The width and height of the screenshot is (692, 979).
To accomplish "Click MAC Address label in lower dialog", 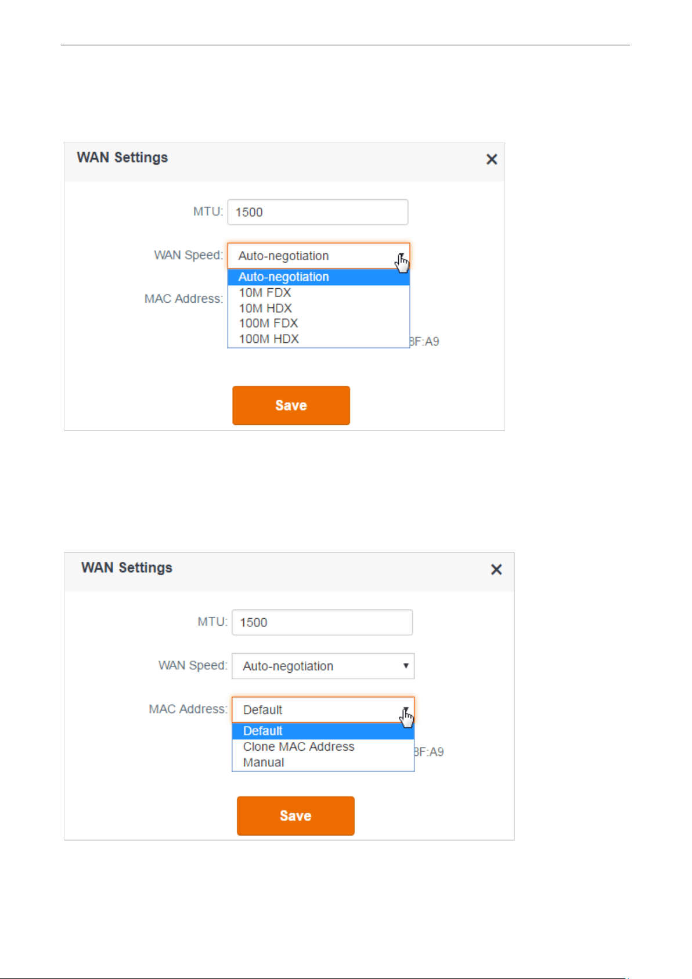I will pyautogui.click(x=188, y=709).
